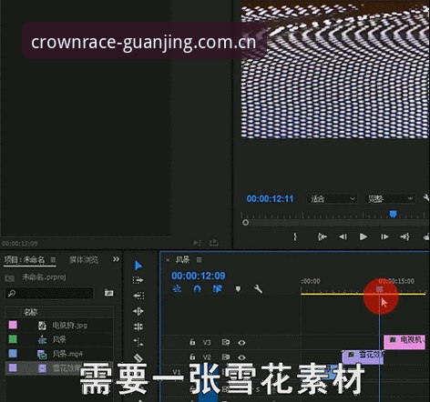Add a marker in the timeline

[238, 289]
